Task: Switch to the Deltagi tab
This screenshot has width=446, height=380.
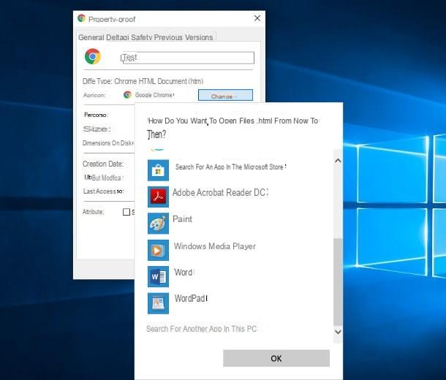Action: coord(118,37)
